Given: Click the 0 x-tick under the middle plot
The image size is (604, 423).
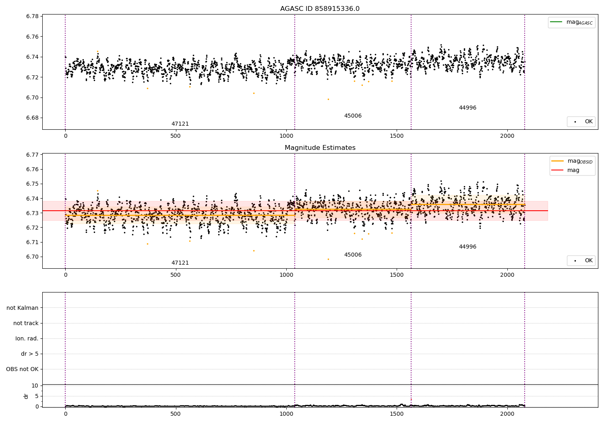Looking at the screenshot, I should point(65,275).
